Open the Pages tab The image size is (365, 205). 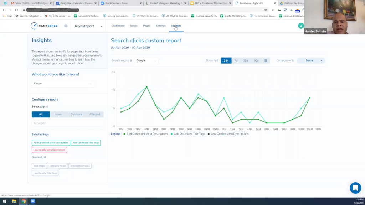pyautogui.click(x=146, y=26)
